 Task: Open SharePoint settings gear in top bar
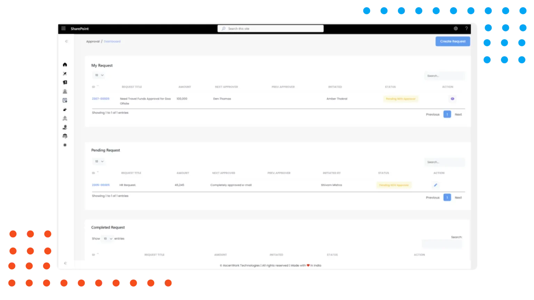click(456, 28)
